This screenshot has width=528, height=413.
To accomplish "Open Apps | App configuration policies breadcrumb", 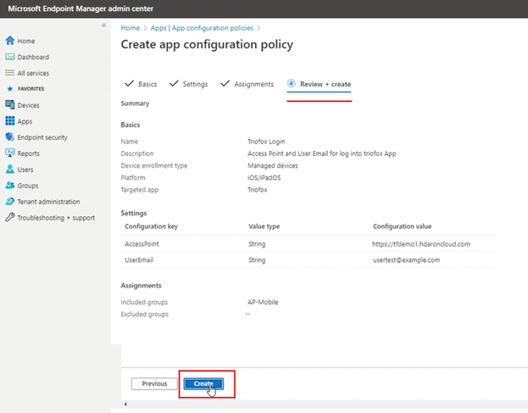I will coord(202,28).
